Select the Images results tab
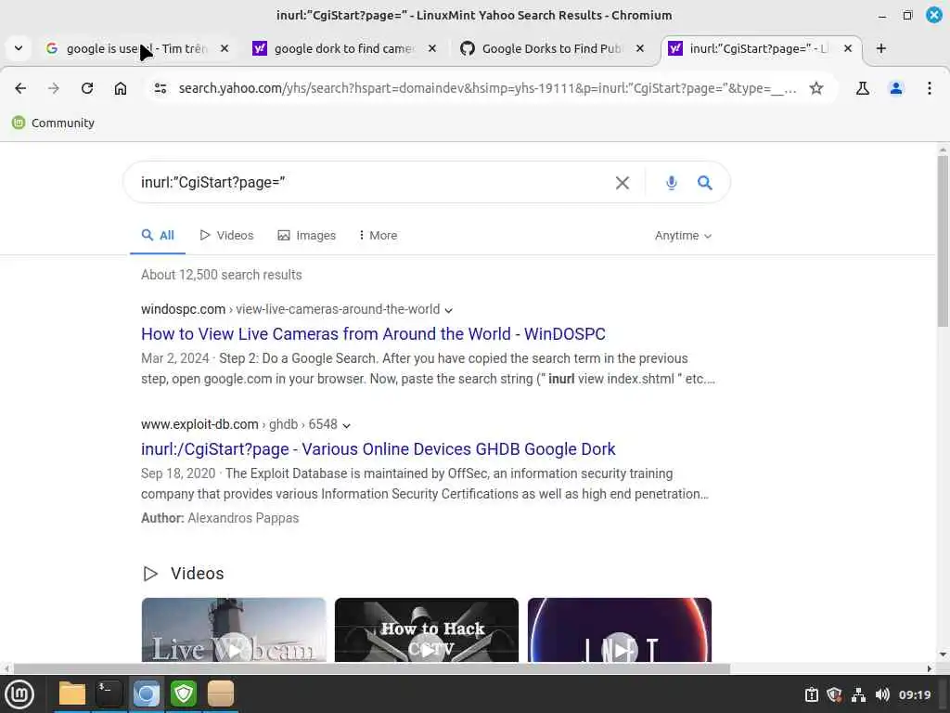Screen dimensions: 950x713 tap(306, 235)
